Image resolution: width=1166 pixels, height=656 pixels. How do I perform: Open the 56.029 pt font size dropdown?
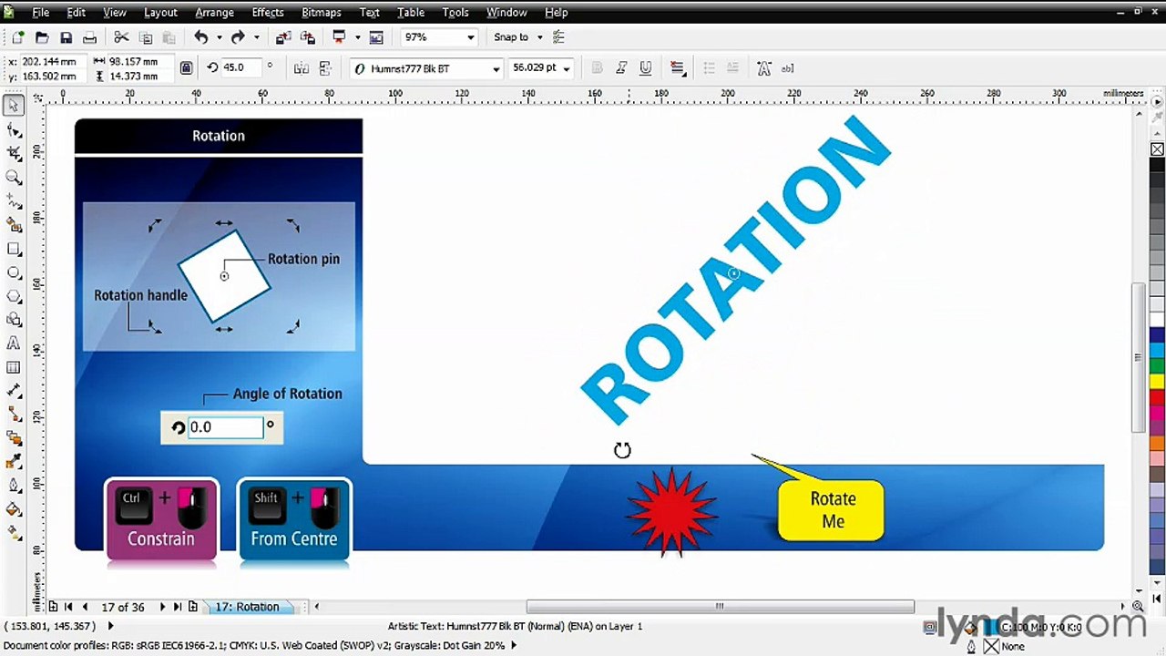point(567,68)
